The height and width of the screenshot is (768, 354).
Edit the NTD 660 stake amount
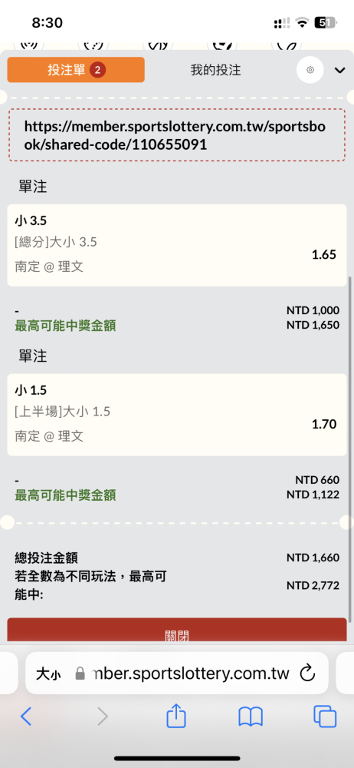coord(317,480)
